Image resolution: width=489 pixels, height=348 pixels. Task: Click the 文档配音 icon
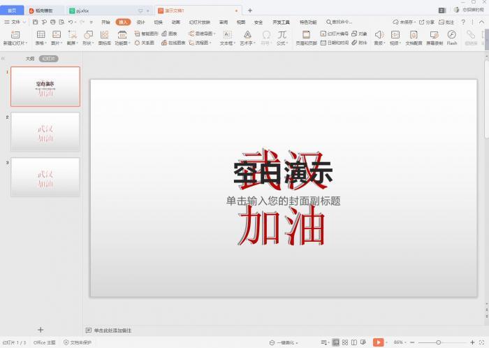pos(414,34)
